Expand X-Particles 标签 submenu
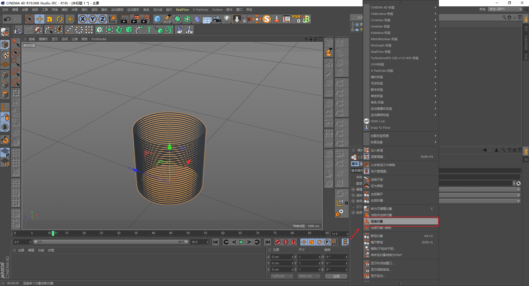 (401, 71)
